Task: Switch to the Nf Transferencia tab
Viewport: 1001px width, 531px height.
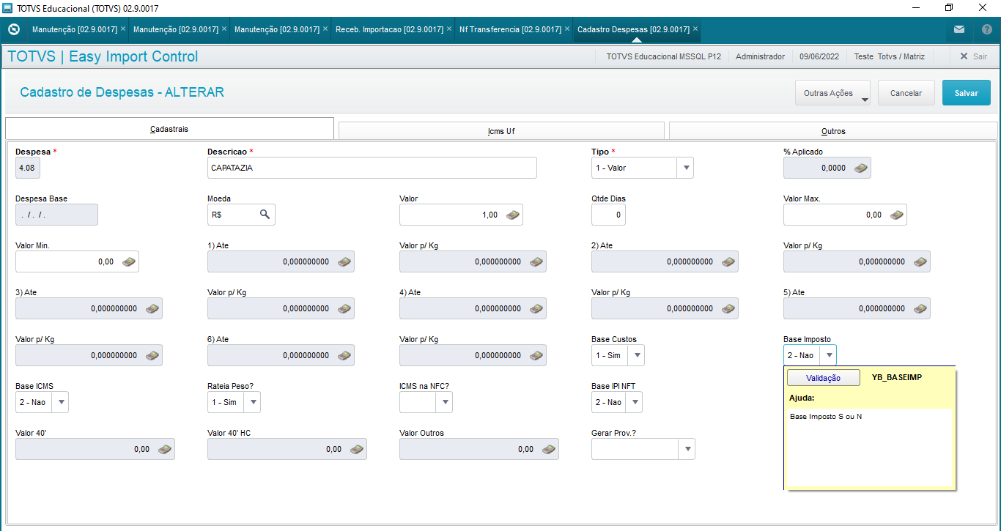Action: pyautogui.click(x=510, y=29)
